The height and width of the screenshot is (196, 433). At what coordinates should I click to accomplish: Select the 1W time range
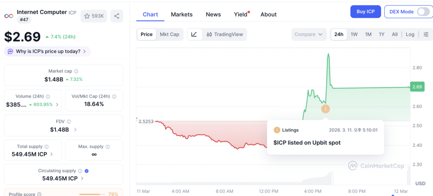354,35
